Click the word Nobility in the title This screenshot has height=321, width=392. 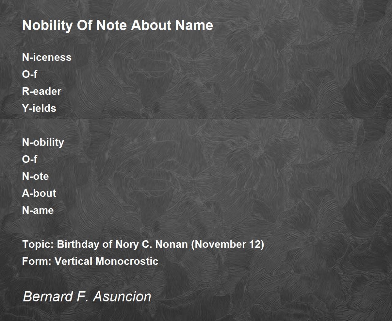(x=48, y=26)
